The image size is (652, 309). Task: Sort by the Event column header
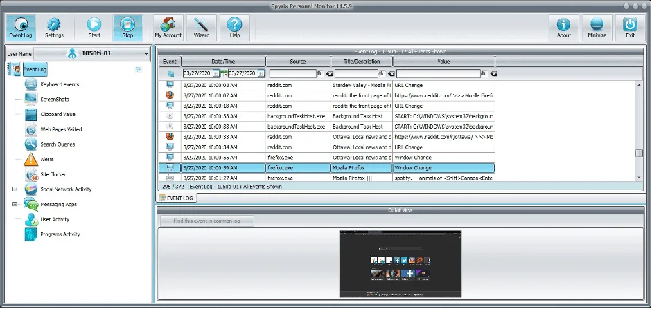coord(170,62)
